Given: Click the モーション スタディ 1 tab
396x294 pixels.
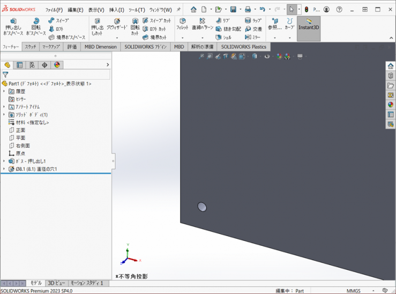Looking at the screenshot, I should tap(87, 283).
